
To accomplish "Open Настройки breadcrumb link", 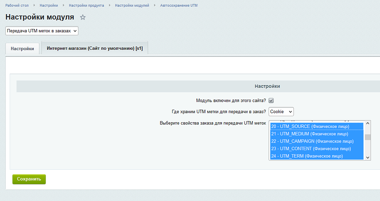I will point(49,6).
